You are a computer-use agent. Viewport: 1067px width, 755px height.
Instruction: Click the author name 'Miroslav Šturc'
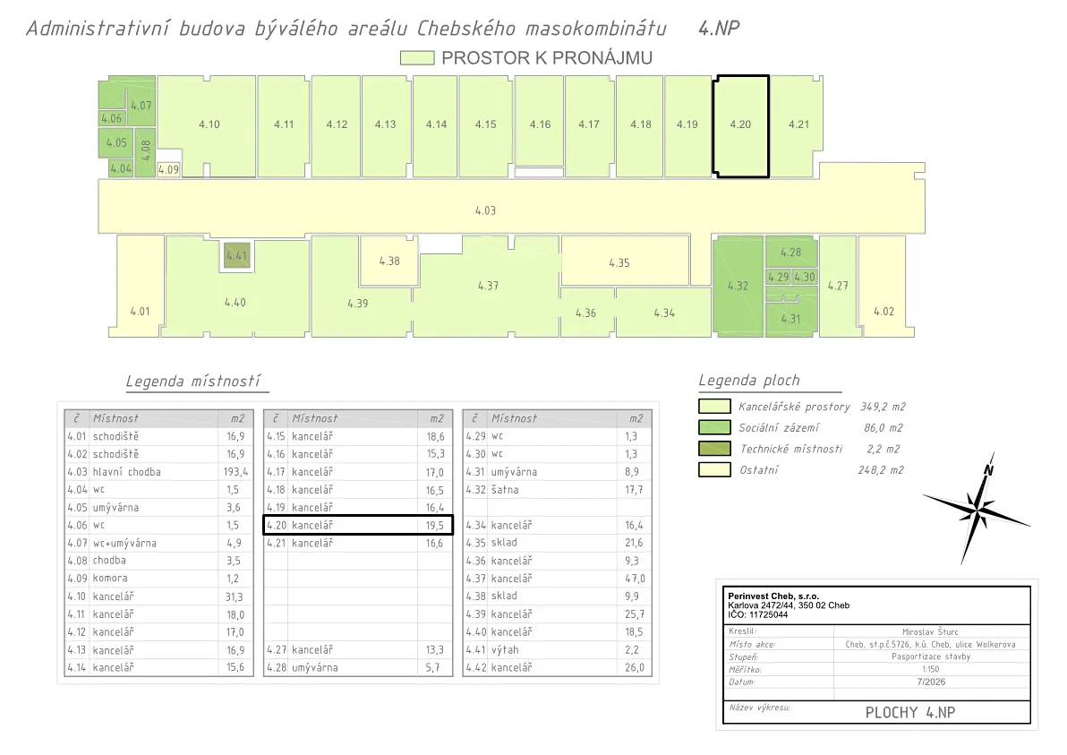point(930,631)
